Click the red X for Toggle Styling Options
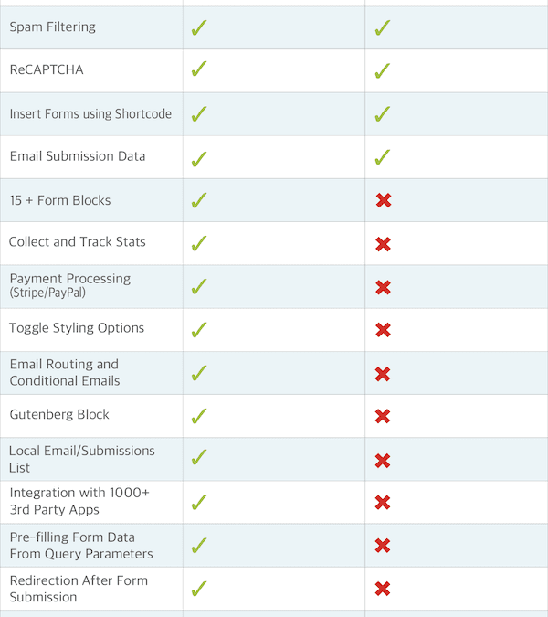The height and width of the screenshot is (617, 548). tap(384, 330)
